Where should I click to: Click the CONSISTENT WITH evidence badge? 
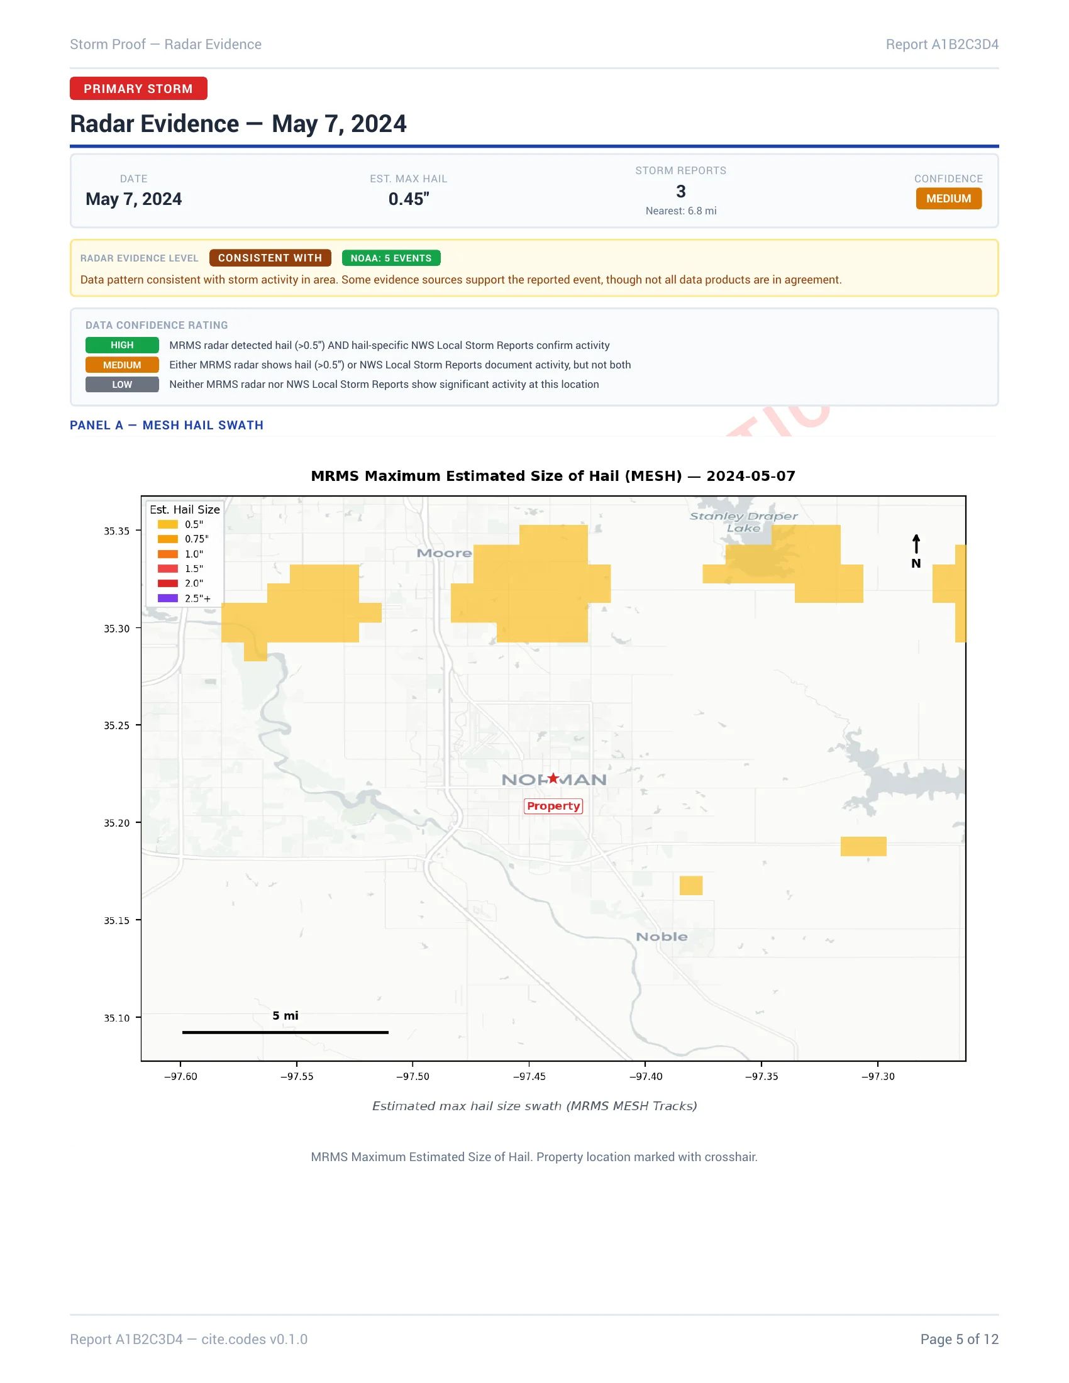270,258
